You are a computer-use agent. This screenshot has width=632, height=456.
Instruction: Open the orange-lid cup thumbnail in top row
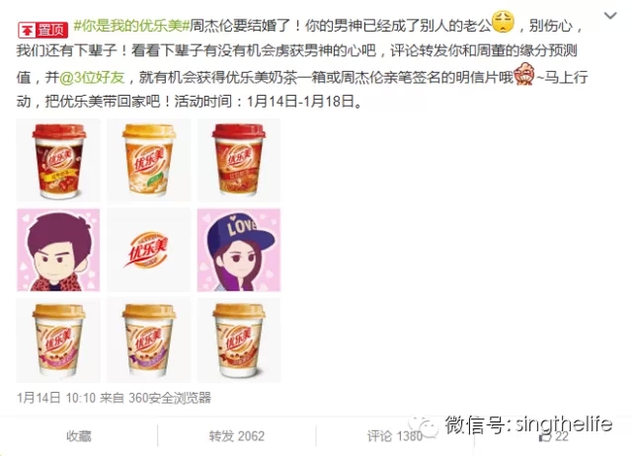(149, 160)
